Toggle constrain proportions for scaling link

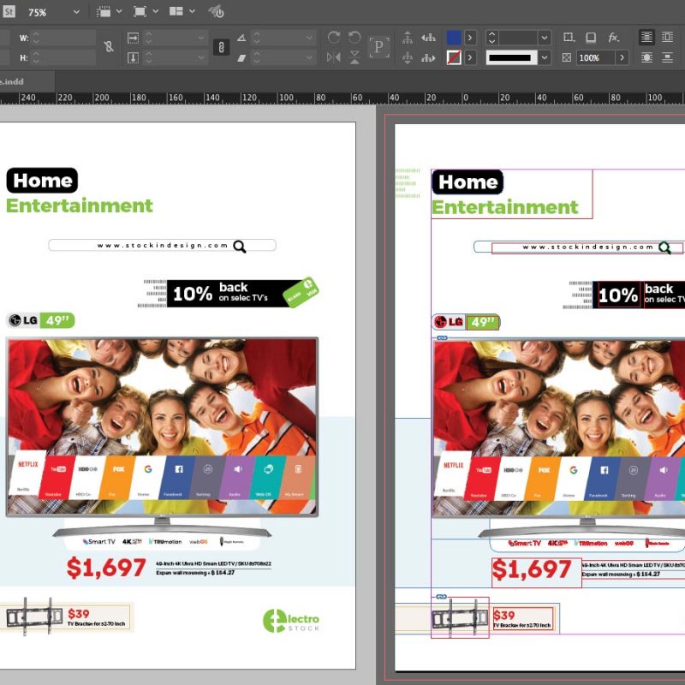(221, 47)
